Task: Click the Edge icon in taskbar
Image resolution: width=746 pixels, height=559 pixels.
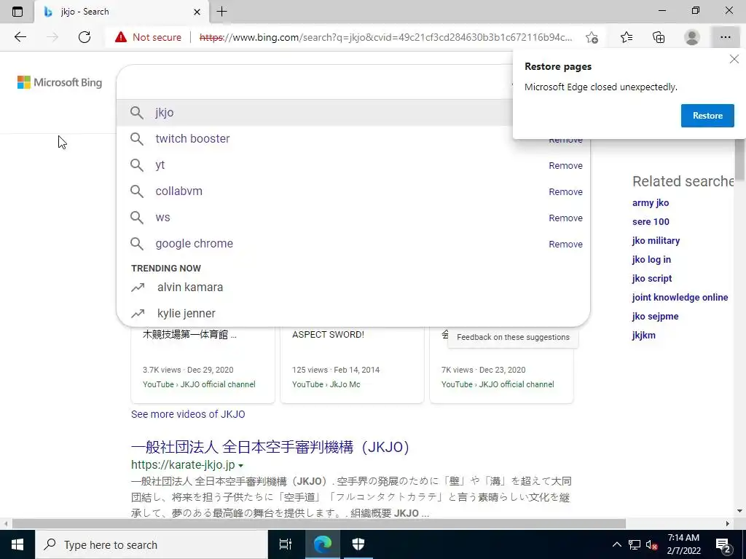Action: [322, 544]
